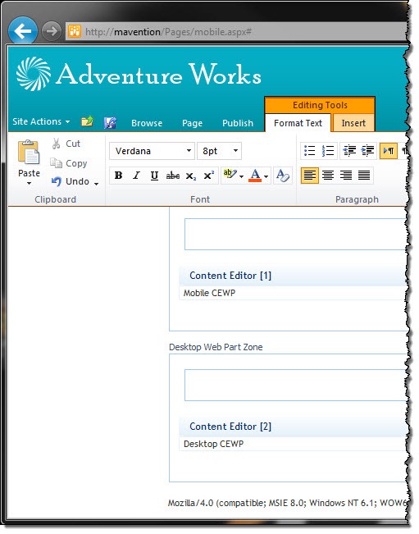Toggle bold formatting in Font group

pyautogui.click(x=118, y=176)
